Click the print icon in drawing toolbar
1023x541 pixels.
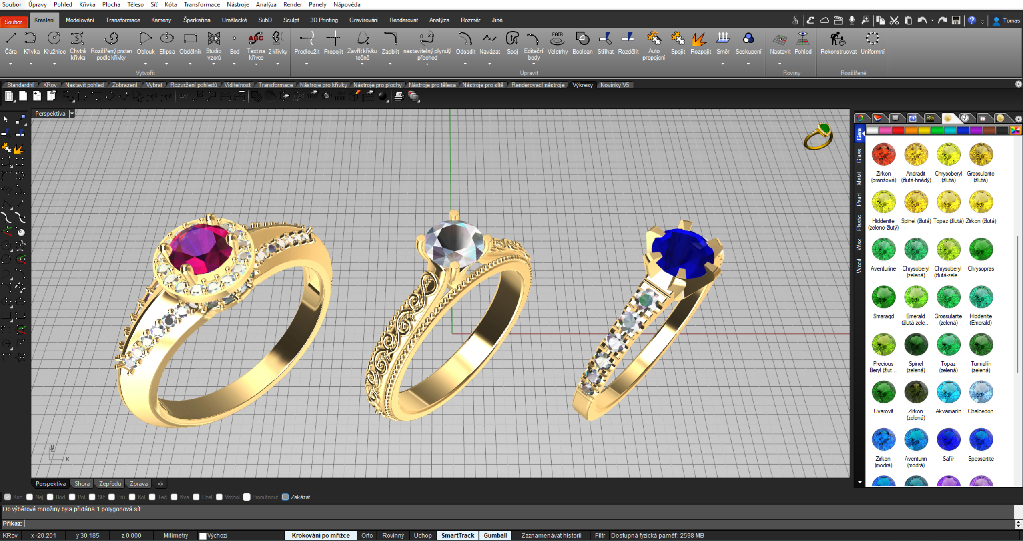coord(399,96)
